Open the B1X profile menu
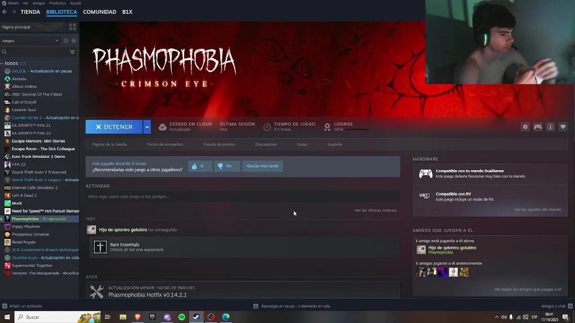Screen dimensions: 575x323 (127, 12)
